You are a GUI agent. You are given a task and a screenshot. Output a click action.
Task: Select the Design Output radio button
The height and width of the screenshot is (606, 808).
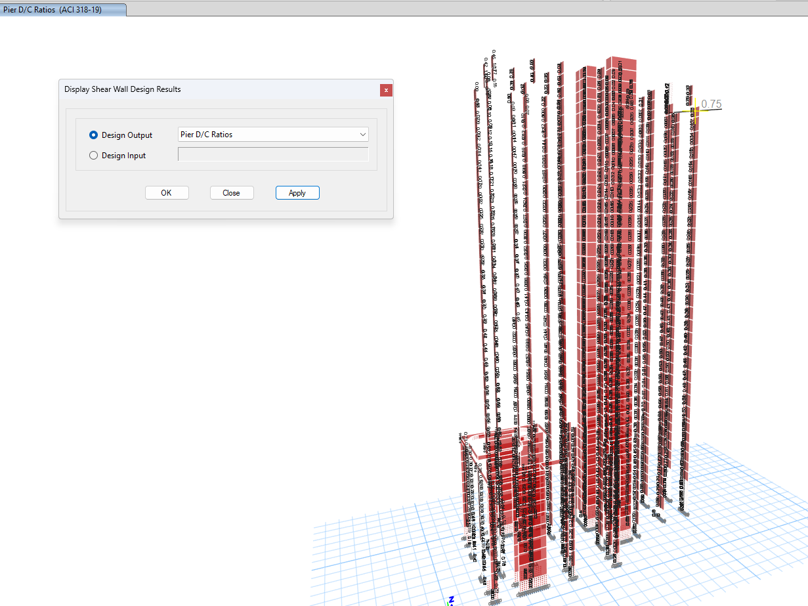(x=93, y=135)
